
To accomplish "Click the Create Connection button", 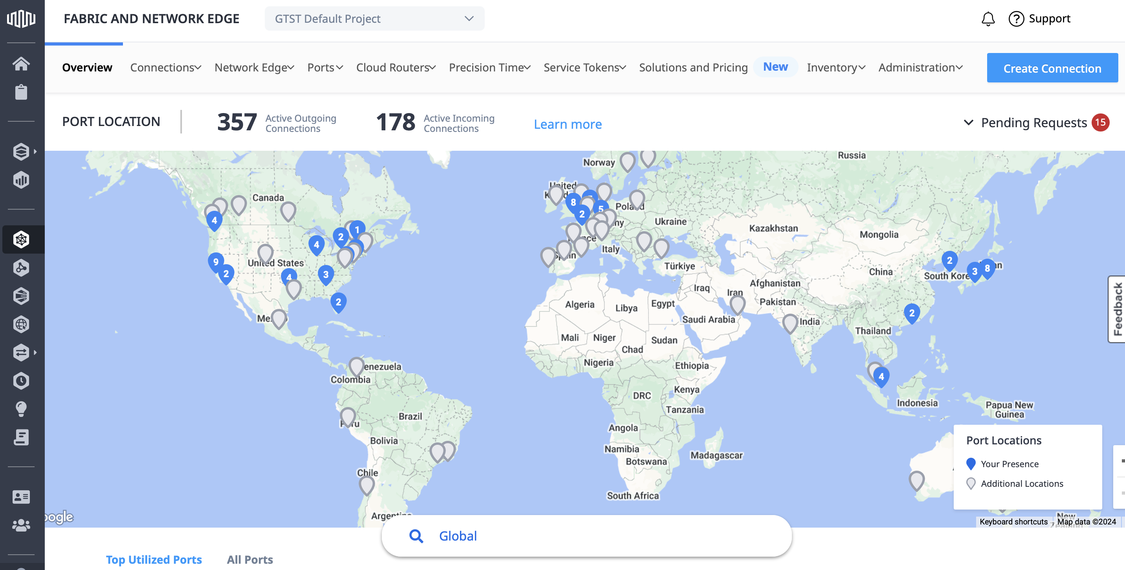I will (x=1052, y=68).
